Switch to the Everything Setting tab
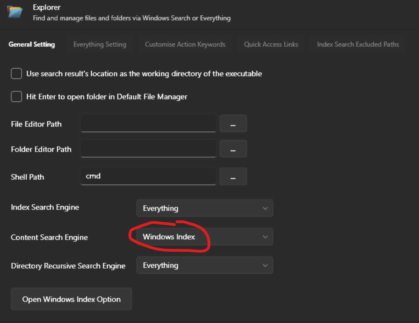The width and height of the screenshot is (419, 323). [99, 44]
